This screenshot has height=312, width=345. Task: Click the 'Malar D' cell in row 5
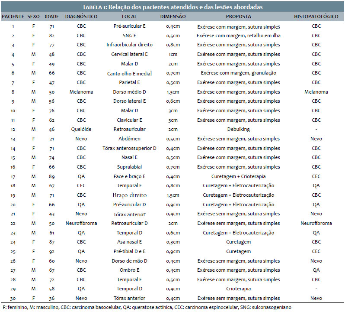(129, 64)
